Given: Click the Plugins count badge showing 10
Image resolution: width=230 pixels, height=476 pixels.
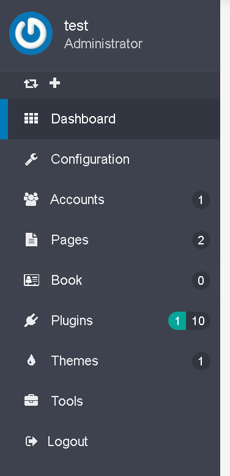Looking at the screenshot, I should (x=198, y=321).
